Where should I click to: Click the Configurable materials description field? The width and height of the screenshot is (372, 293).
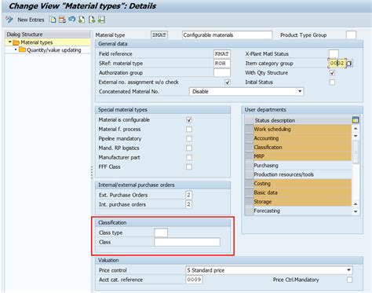point(227,35)
